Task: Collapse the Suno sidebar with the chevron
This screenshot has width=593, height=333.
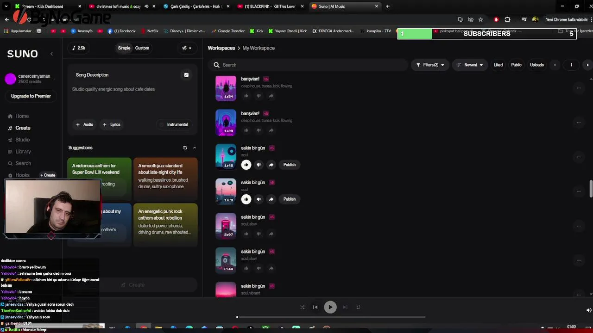Action: pyautogui.click(x=51, y=54)
